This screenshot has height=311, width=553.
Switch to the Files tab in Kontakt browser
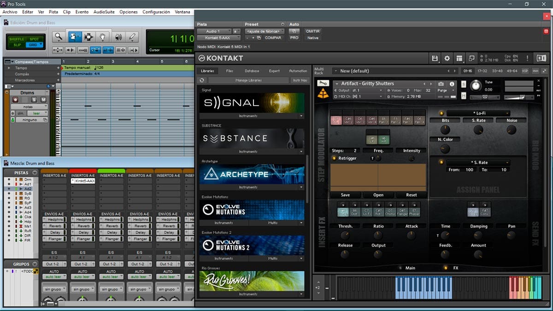pos(230,71)
